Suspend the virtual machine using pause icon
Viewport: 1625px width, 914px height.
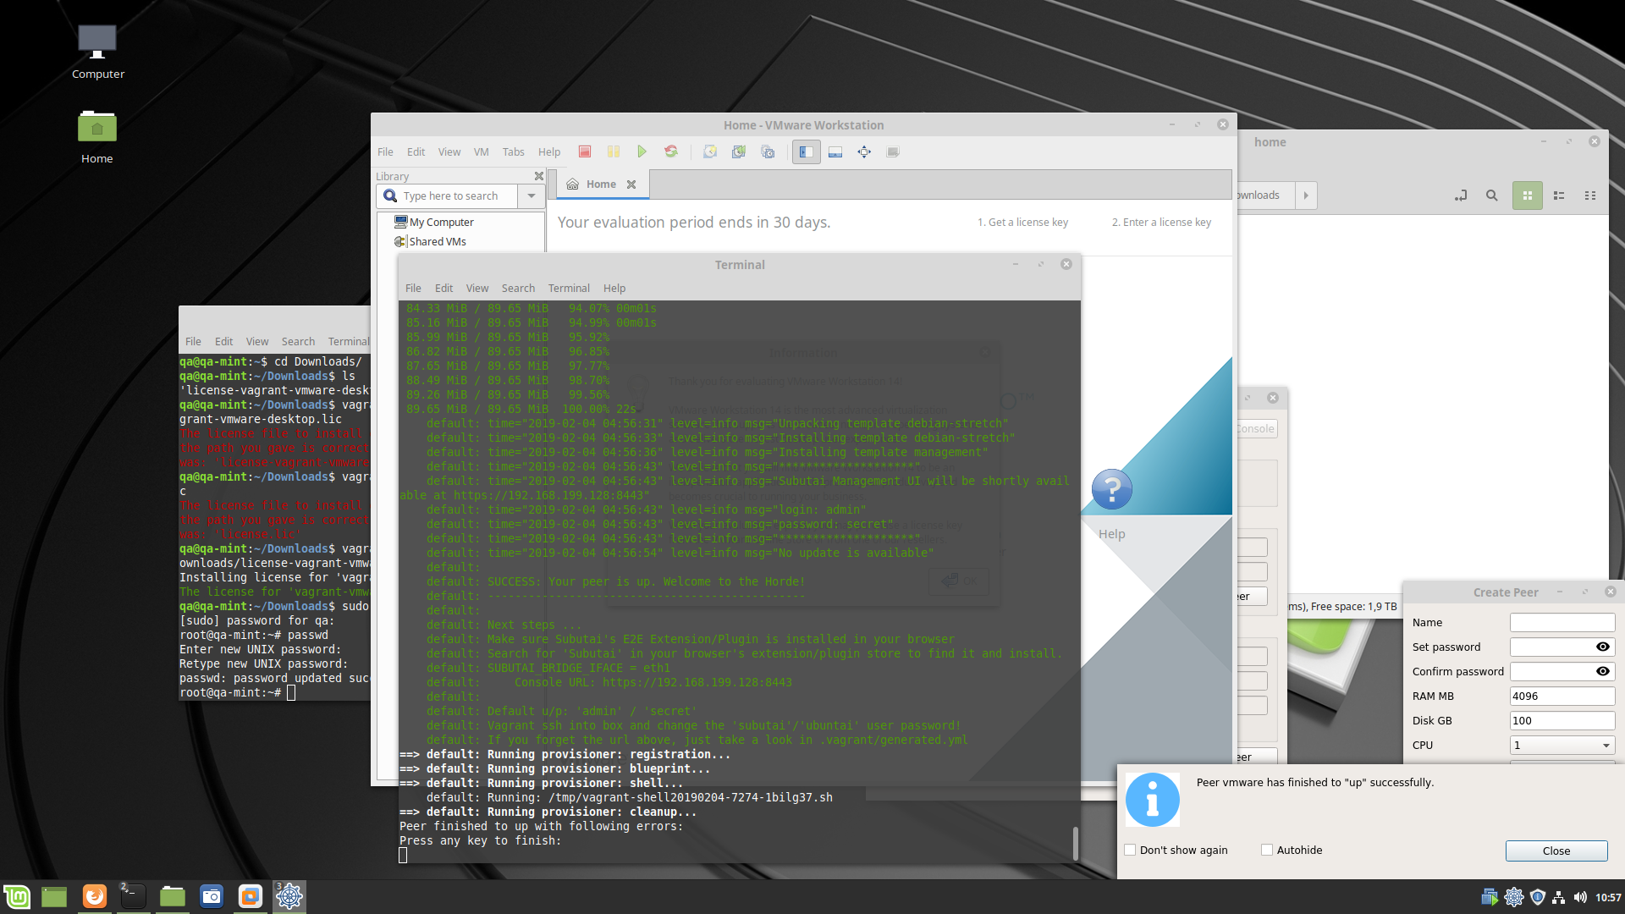(614, 151)
